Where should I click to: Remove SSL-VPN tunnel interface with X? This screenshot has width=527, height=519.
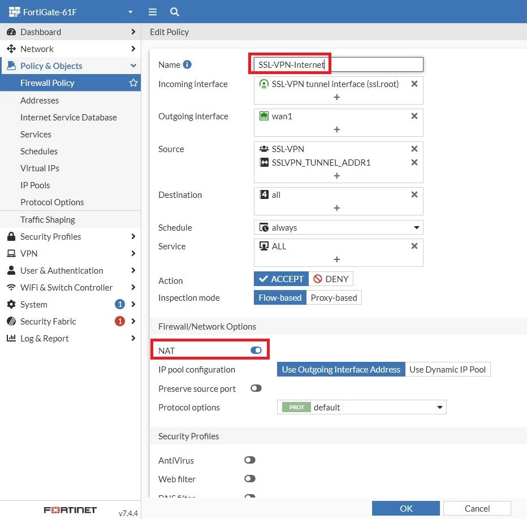[x=414, y=84]
